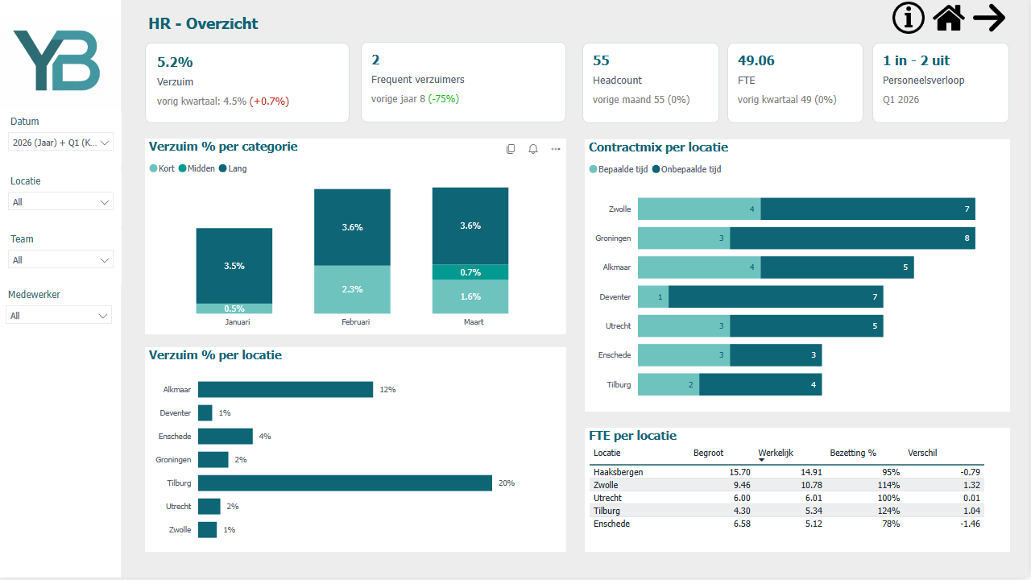Select the Kort legend item
Image resolution: width=1031 pixels, height=580 pixels.
click(x=162, y=168)
